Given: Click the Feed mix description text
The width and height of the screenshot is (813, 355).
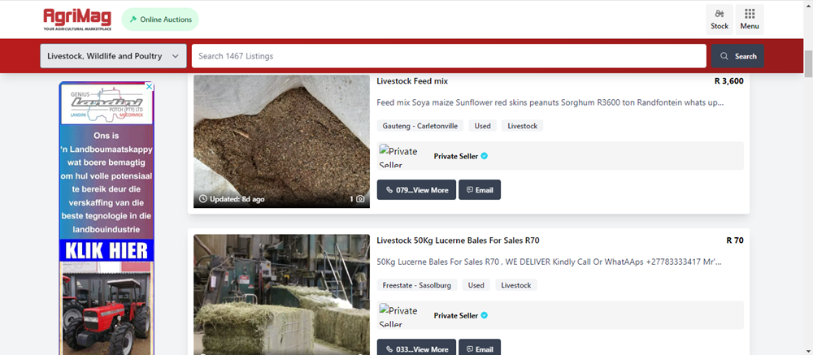Looking at the screenshot, I should [550, 102].
